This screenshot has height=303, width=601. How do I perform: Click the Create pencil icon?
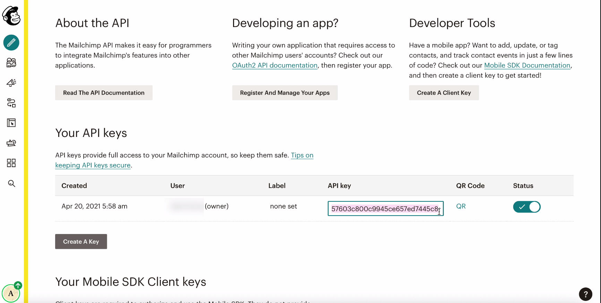(11, 43)
